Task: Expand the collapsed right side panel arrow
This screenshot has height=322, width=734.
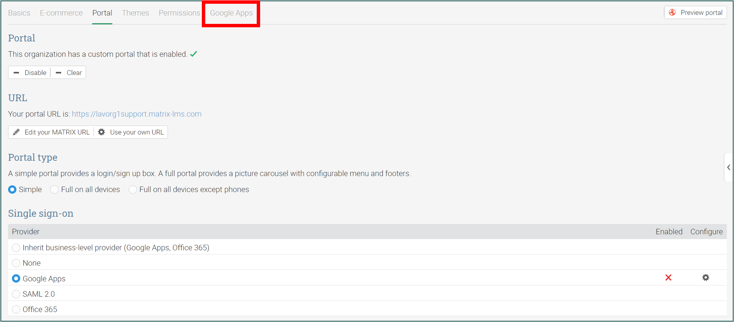Action: (x=729, y=167)
